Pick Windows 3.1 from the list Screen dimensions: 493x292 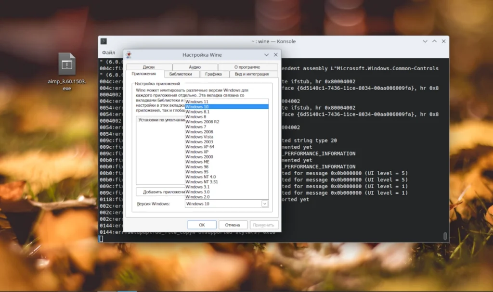click(227, 187)
